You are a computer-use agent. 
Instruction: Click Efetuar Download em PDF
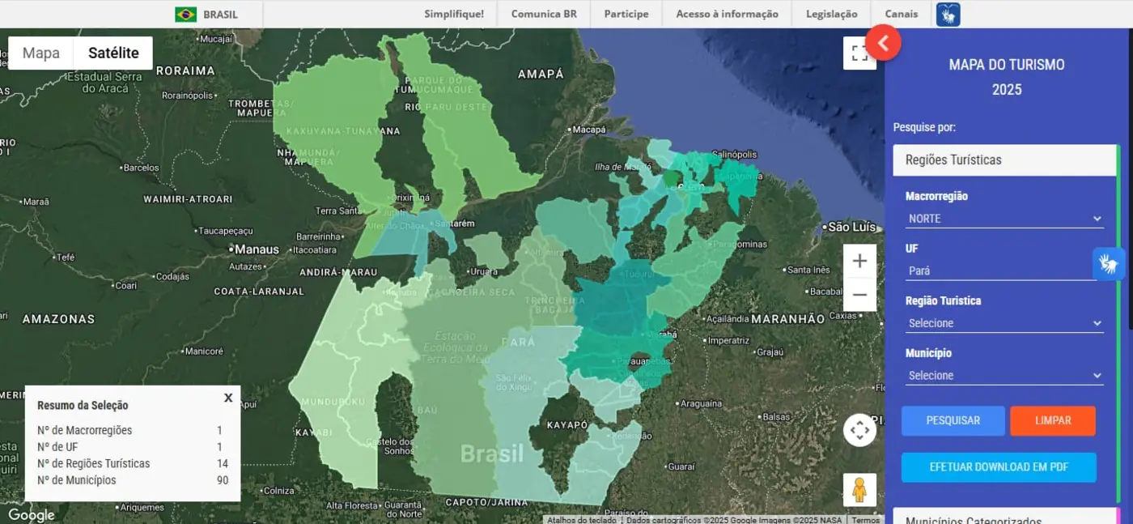(x=999, y=467)
